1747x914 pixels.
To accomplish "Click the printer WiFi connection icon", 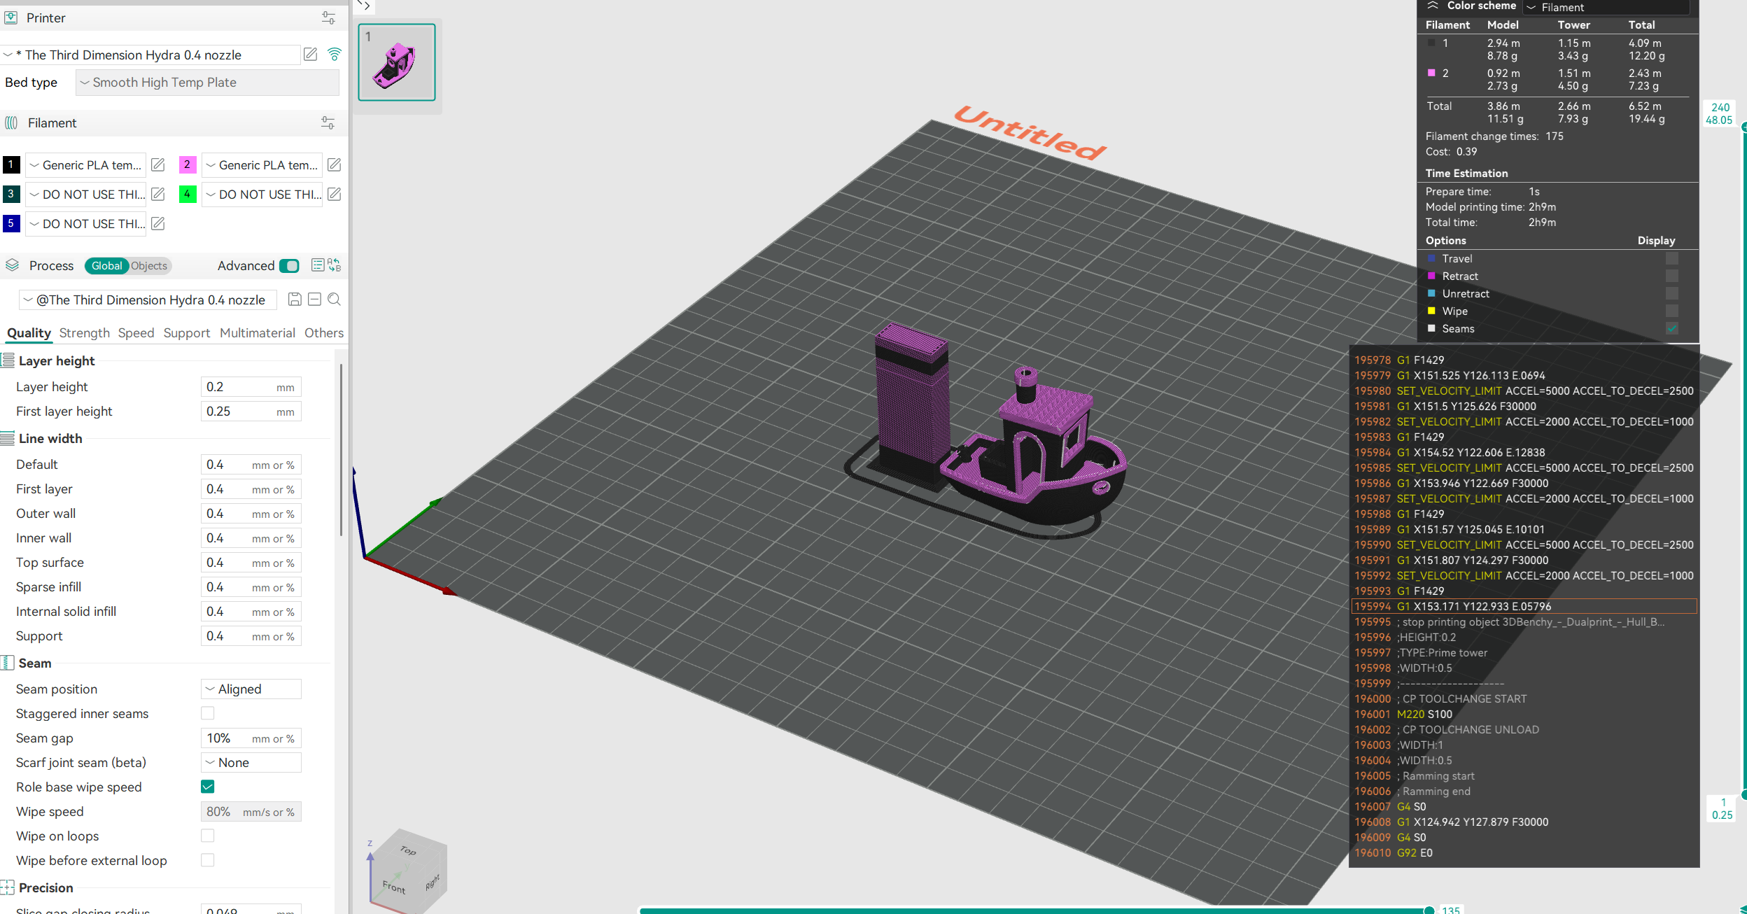I will (335, 54).
